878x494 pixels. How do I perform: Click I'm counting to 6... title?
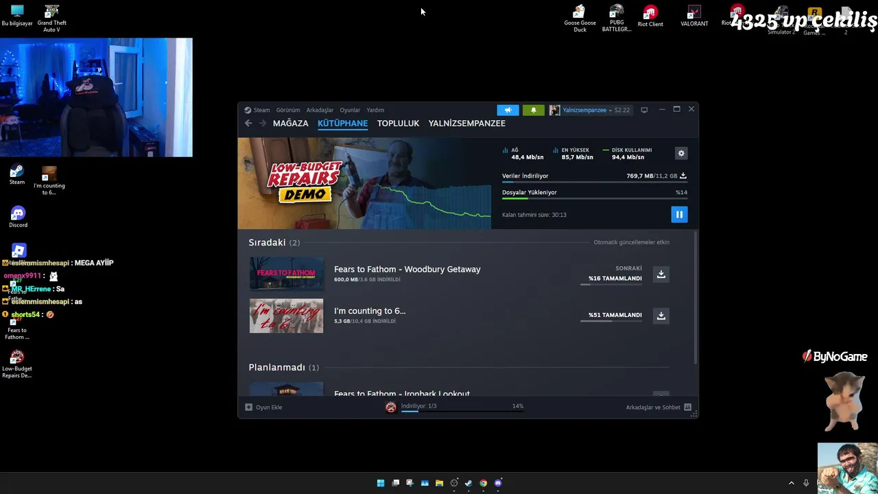tap(370, 311)
